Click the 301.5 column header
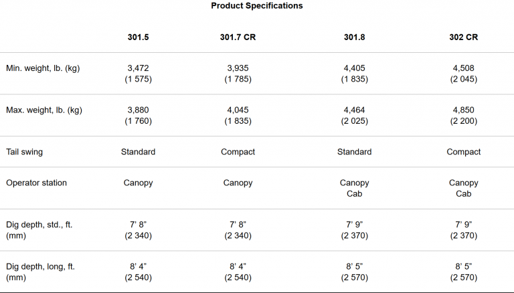Viewport: 514px width, 293px height. tap(138, 37)
